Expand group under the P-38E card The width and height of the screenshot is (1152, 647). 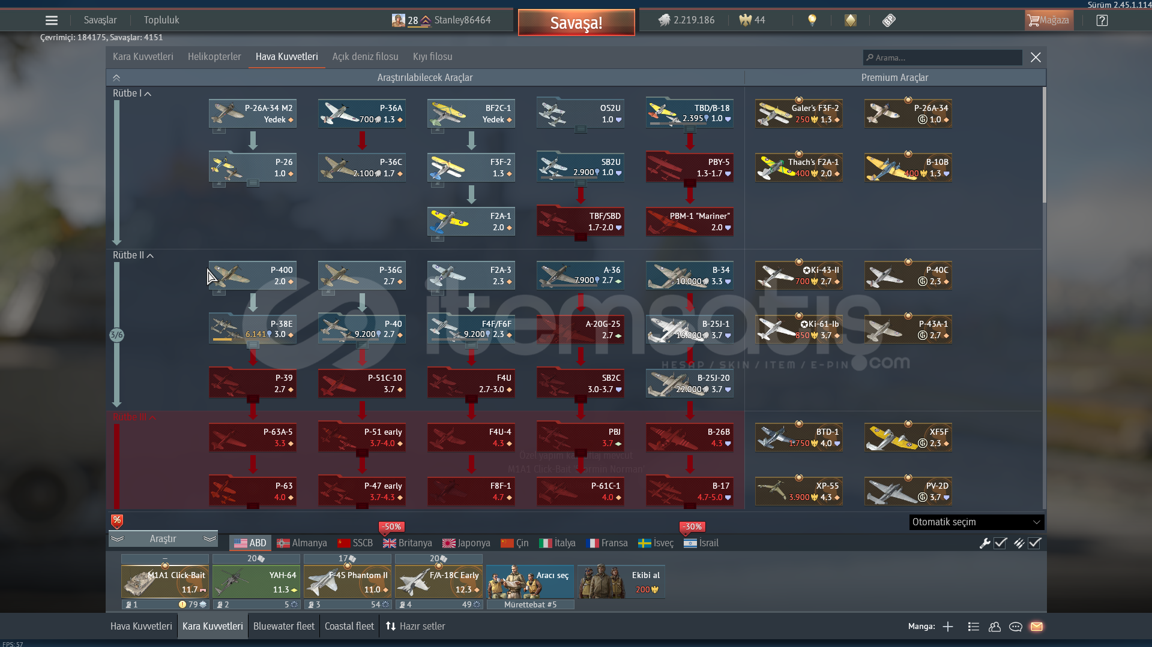[x=253, y=345]
